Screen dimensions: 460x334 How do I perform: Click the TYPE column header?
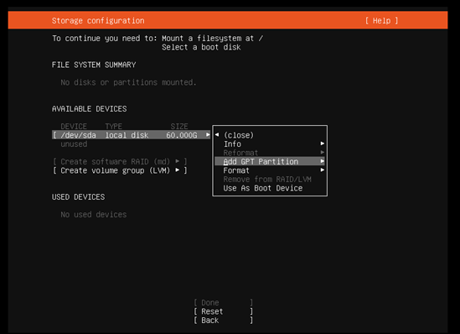pyautogui.click(x=113, y=127)
